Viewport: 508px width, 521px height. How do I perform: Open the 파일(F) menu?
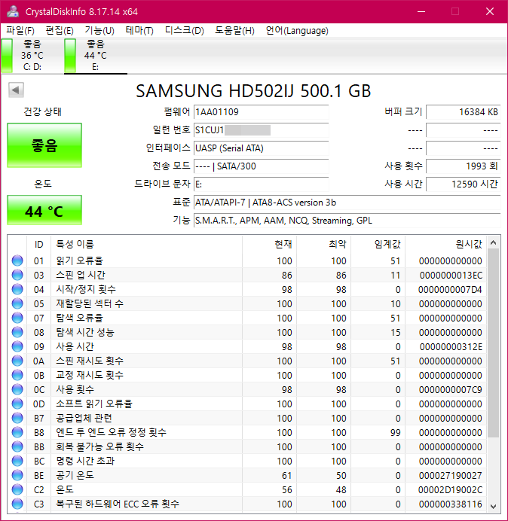coord(20,31)
